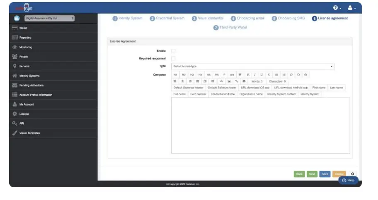Toggle bold formatting
378x200 pixels.
coord(248,75)
